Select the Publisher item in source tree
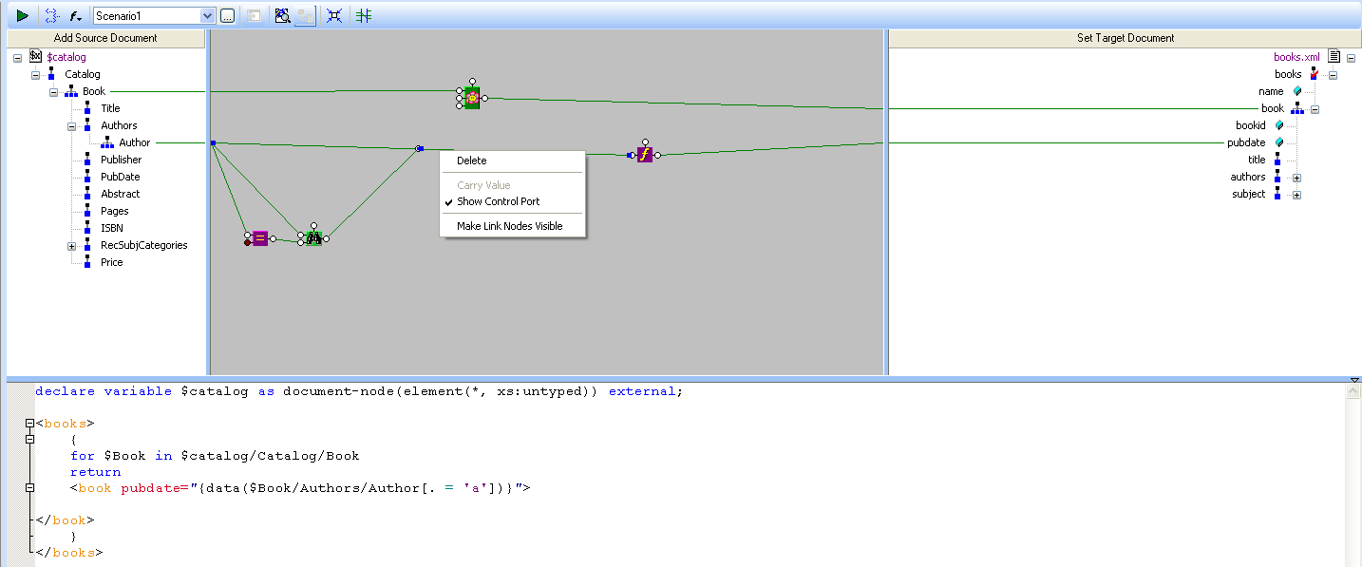The image size is (1362, 567). pyautogui.click(x=121, y=160)
